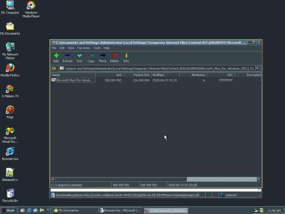Click the Add toolbar icon in 7-Zip
The image size is (285, 214).
tap(56, 57)
